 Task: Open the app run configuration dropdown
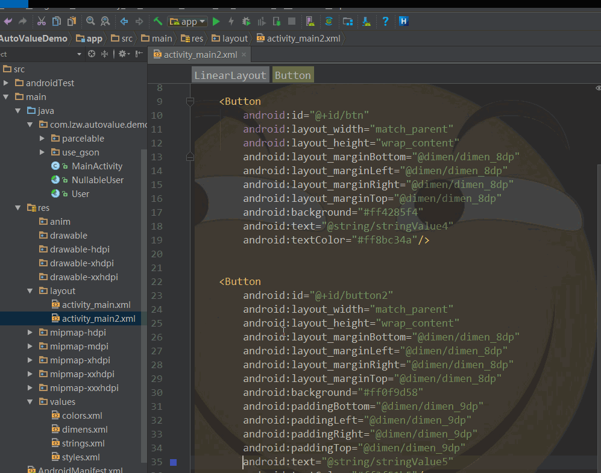[188, 22]
